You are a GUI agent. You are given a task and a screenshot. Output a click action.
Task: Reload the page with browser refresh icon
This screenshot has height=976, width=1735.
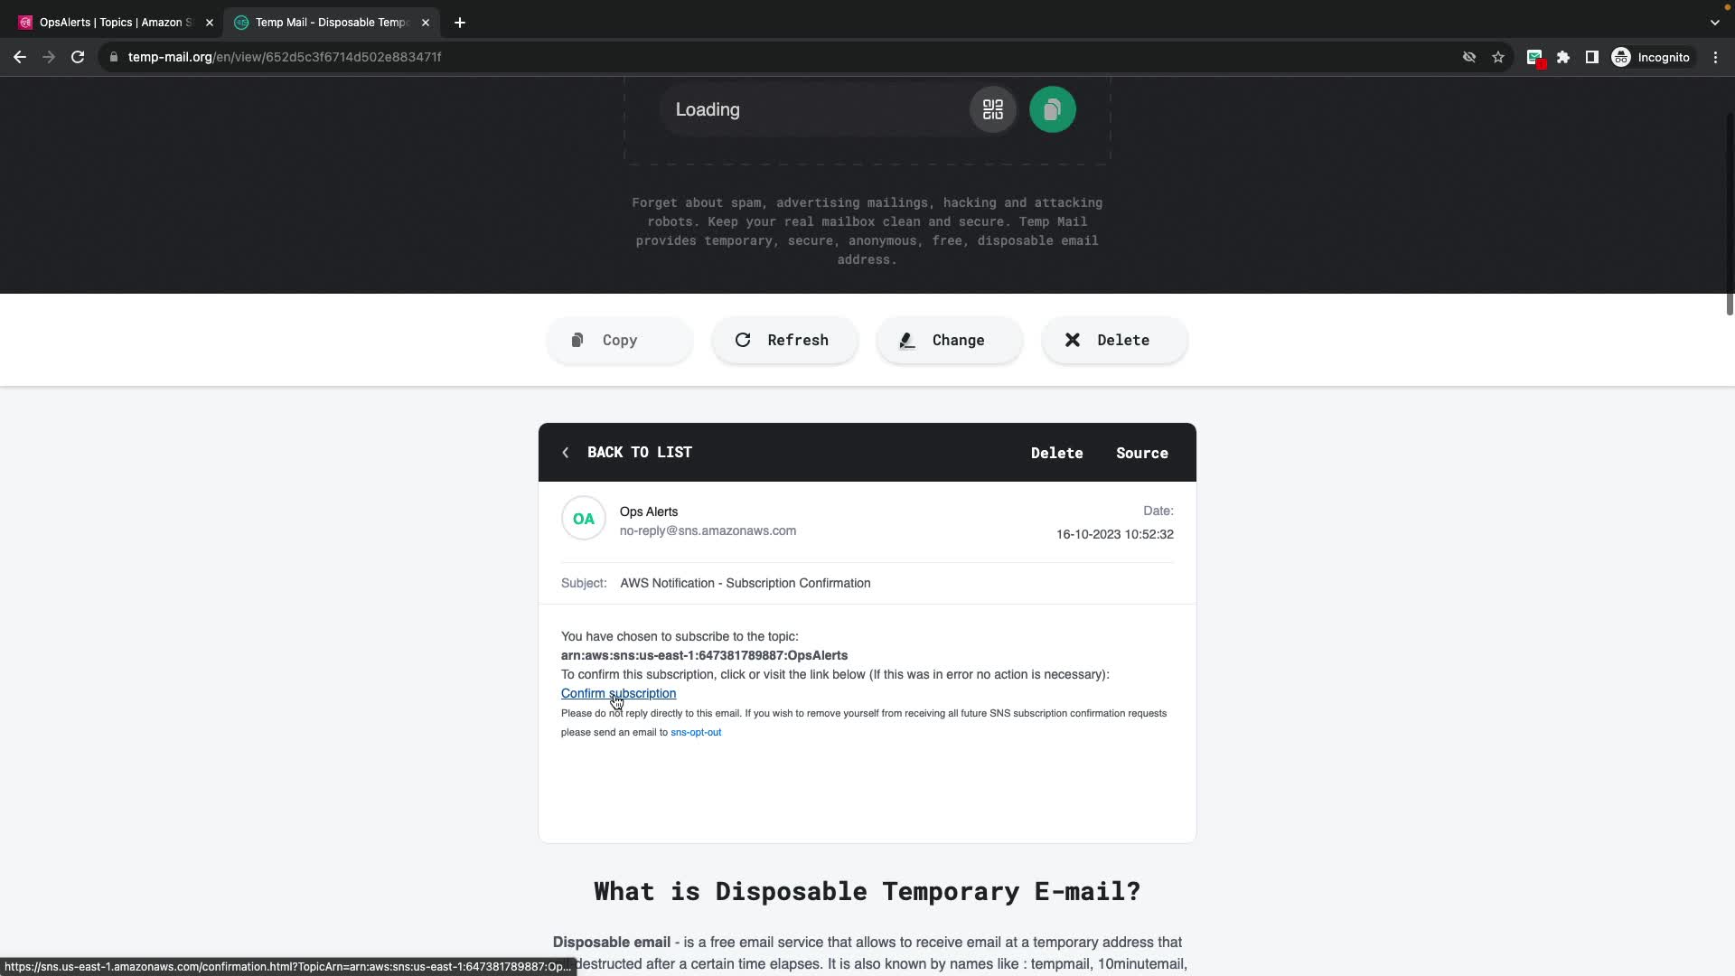[78, 57]
